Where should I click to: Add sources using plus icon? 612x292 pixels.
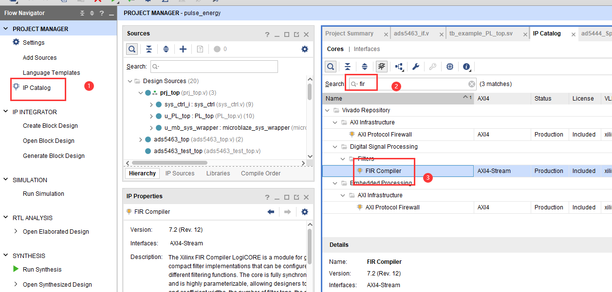coord(183,49)
